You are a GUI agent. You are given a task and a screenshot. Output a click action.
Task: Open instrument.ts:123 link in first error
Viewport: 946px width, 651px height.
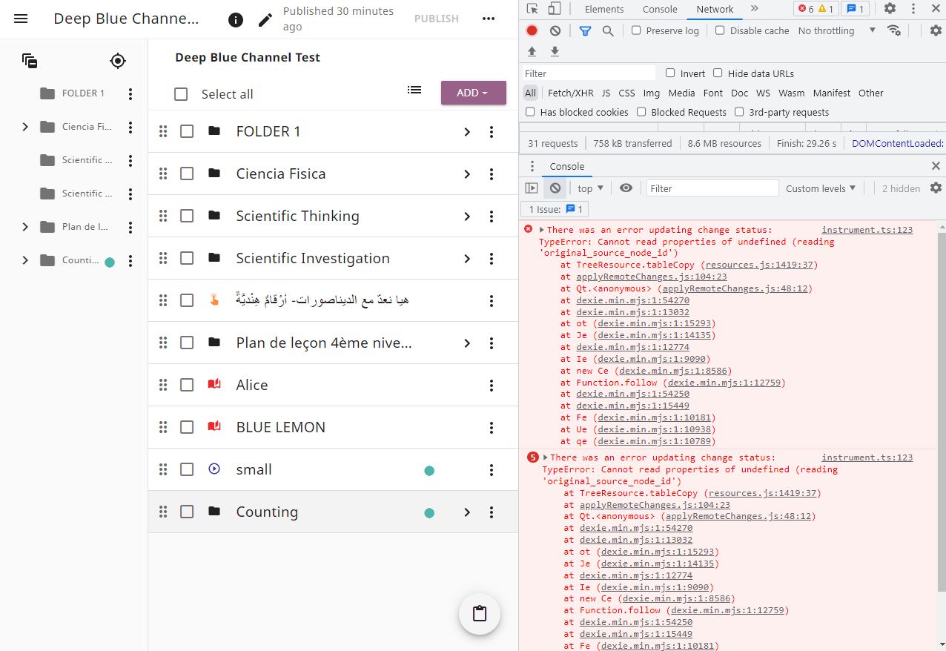click(867, 230)
